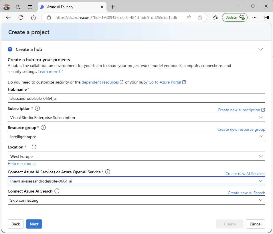Image resolution: width=273 pixels, height=234 pixels.
Task: Toggle the tab actions menu icon
Action: click(30, 7)
